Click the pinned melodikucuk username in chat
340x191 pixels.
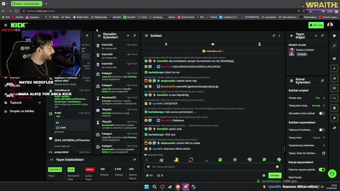(214, 51)
